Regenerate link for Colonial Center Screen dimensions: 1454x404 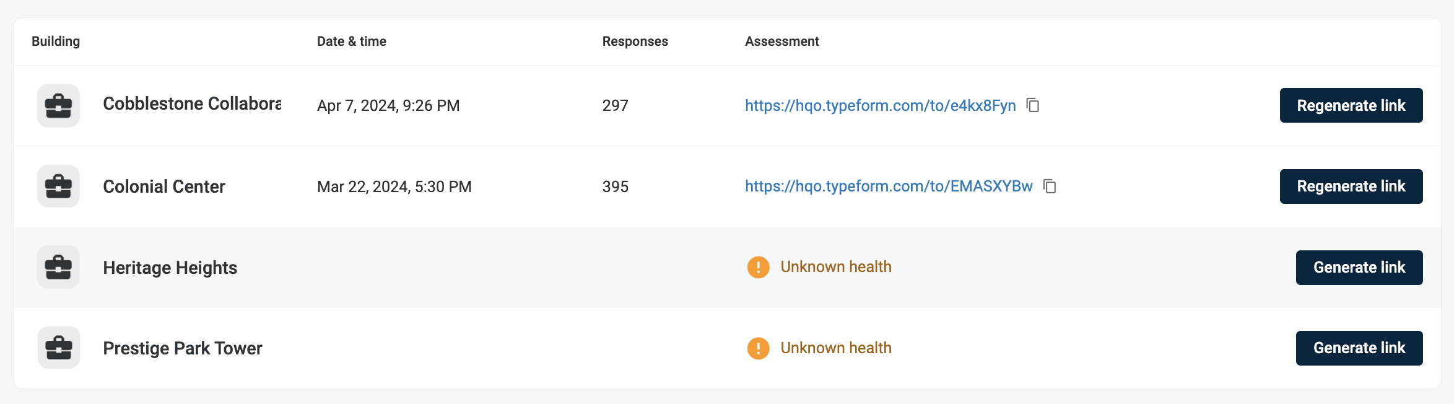1351,187
